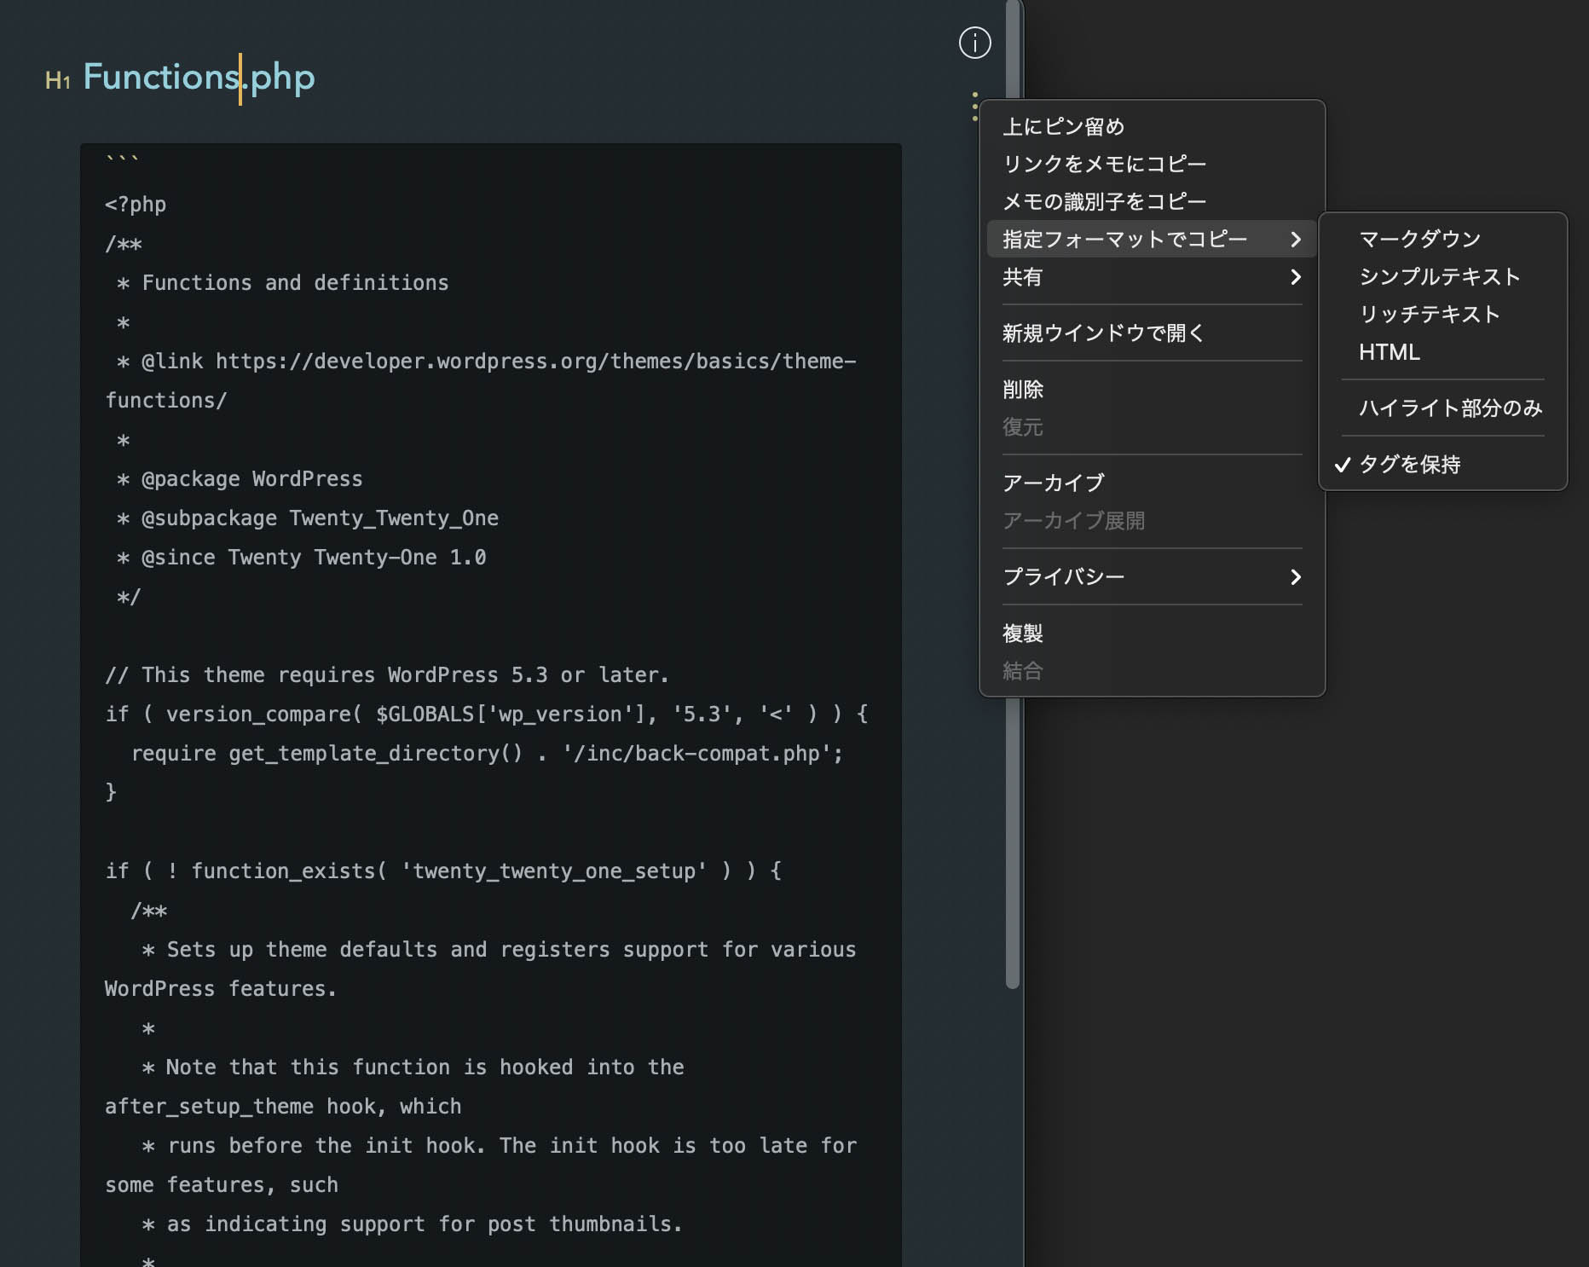This screenshot has height=1267, width=1589.
Task: Click the note info circle icon
Action: (974, 43)
